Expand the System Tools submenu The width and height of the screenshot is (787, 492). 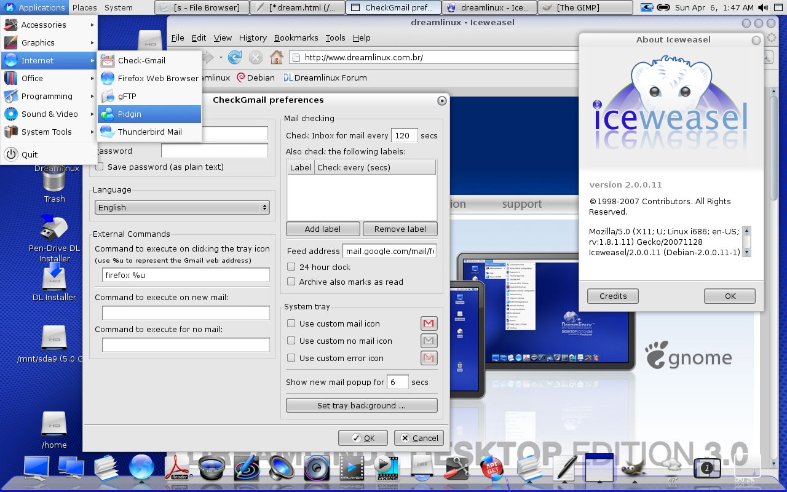[x=49, y=132]
